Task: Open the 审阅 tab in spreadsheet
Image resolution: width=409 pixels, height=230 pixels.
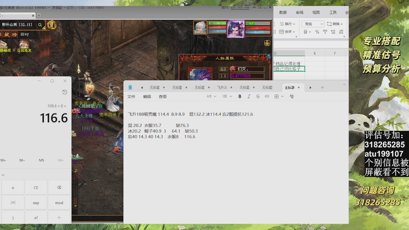Action: click(x=299, y=12)
